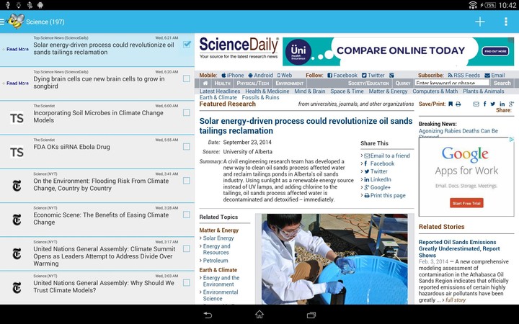Screen dimensions: 519x324
Task: Go to Space & Time submenu
Action: (347, 91)
